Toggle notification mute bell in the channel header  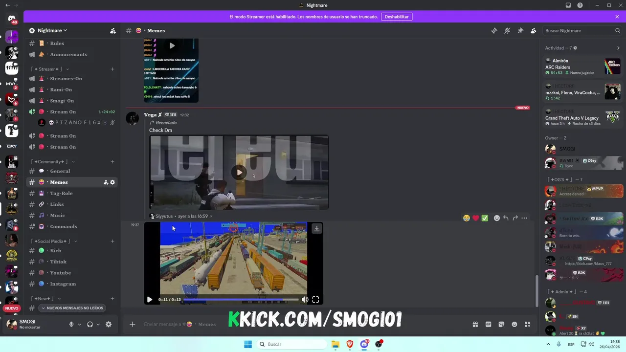507,30
